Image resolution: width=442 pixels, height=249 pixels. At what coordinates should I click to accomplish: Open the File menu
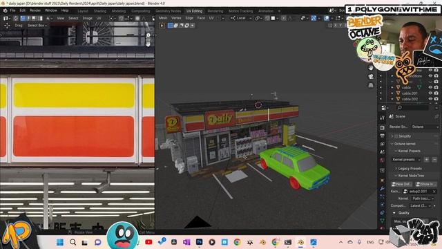[12, 10]
